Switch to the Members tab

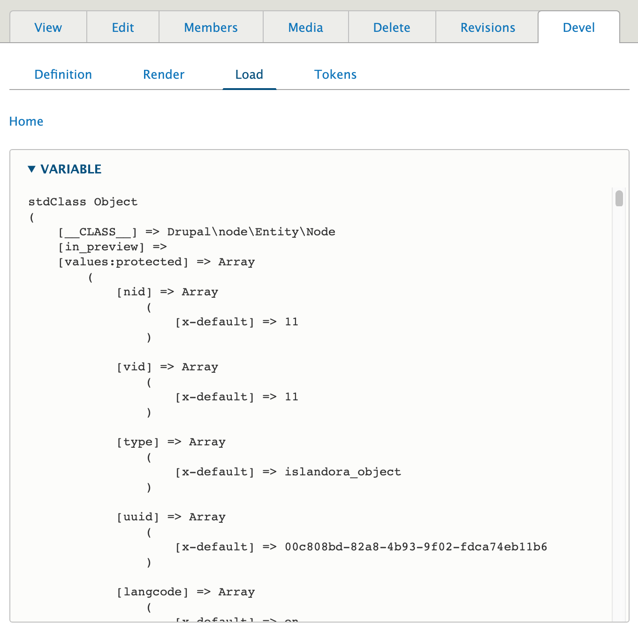[x=211, y=27]
